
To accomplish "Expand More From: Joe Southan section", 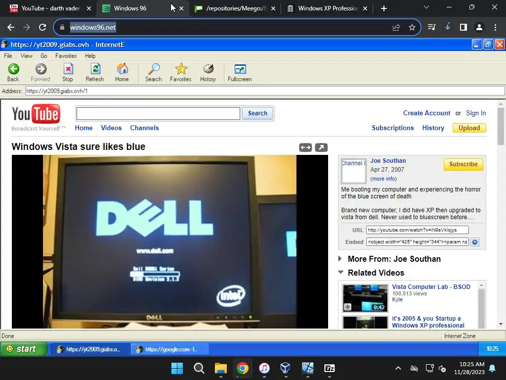I will (340, 258).
